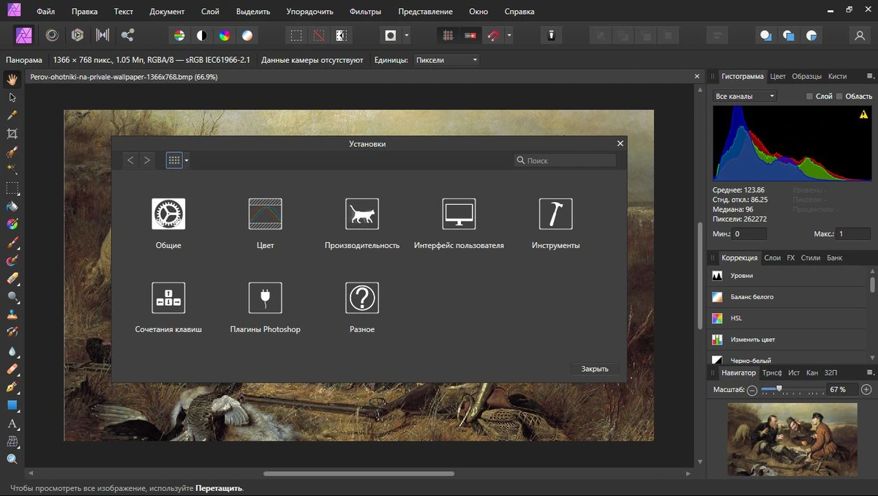Open the Слой menu
The width and height of the screenshot is (878, 496).
pos(210,12)
